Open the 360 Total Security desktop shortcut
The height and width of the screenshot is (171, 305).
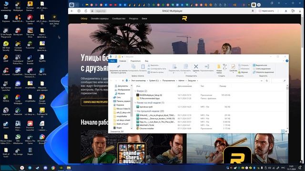[6, 46]
